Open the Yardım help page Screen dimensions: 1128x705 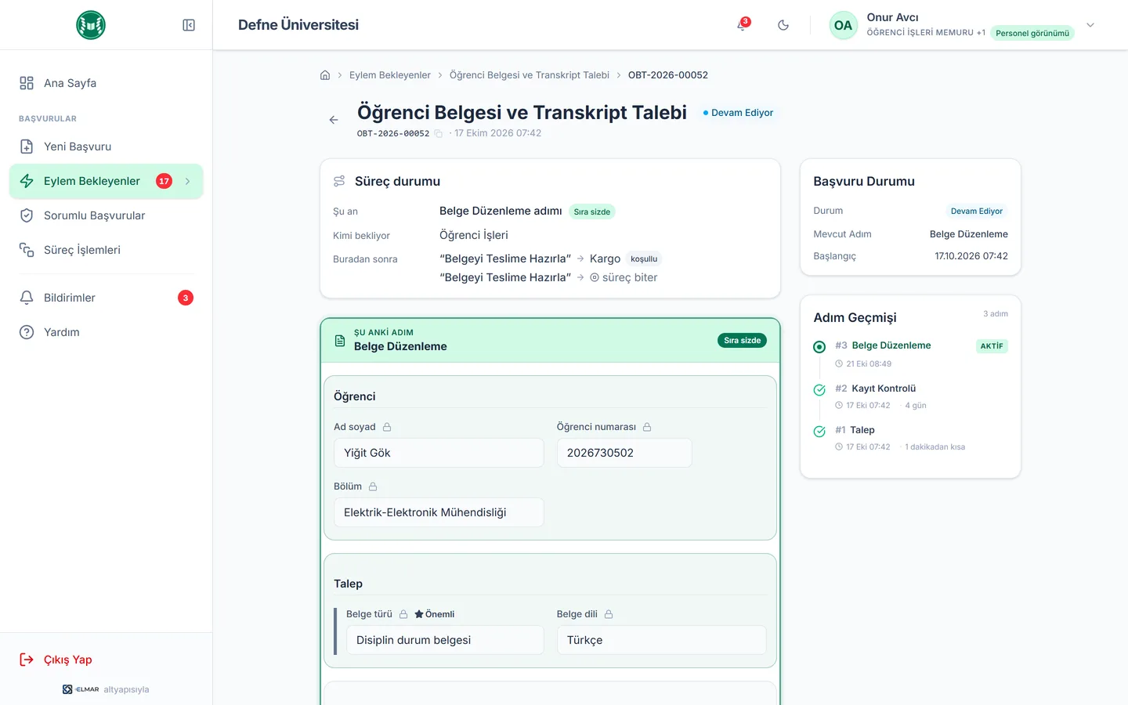[x=107, y=332]
